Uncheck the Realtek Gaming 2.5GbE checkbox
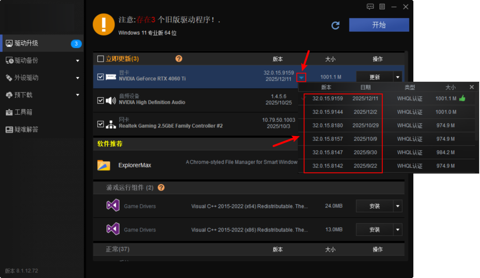480x278 pixels. pos(100,124)
